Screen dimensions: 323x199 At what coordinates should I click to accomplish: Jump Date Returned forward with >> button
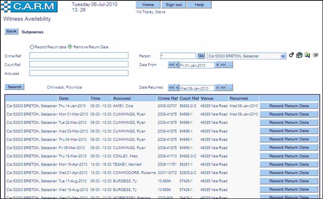pos(223,88)
